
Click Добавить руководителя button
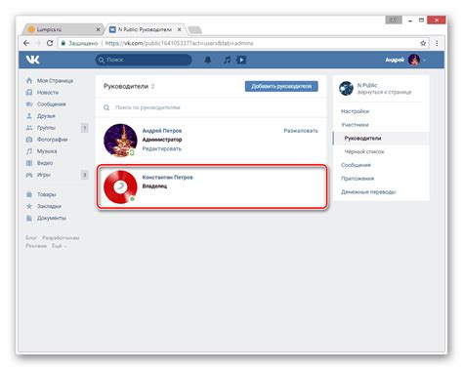click(x=281, y=86)
